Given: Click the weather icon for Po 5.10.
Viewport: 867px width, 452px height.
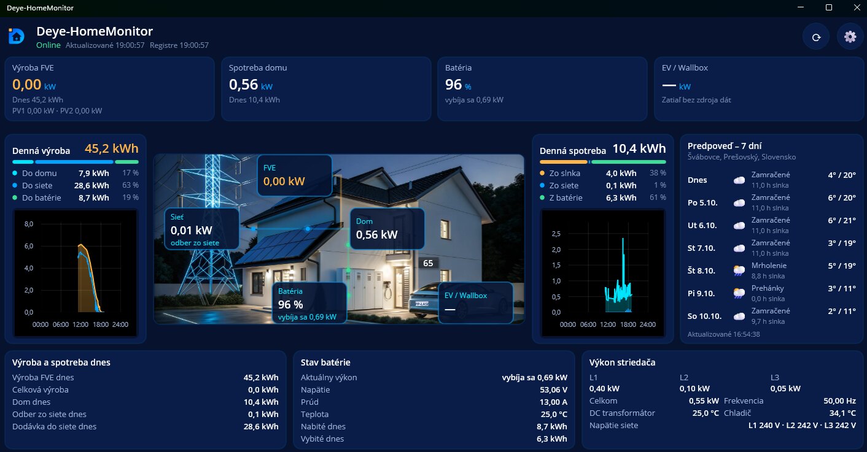Looking at the screenshot, I should tap(739, 203).
